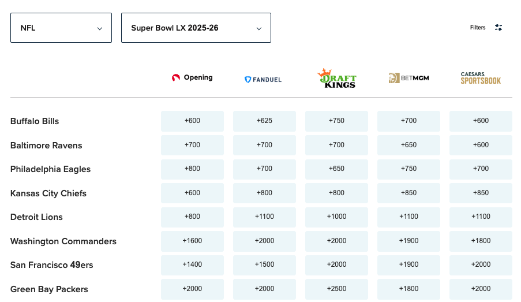This screenshot has width=521, height=302.
Task: Click Green Bay Packers BetMGM odds +1800
Action: point(408,289)
